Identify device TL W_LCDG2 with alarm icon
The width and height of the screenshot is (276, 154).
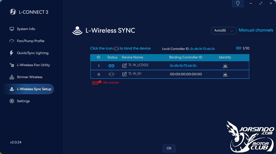pyautogui.click(x=225, y=66)
